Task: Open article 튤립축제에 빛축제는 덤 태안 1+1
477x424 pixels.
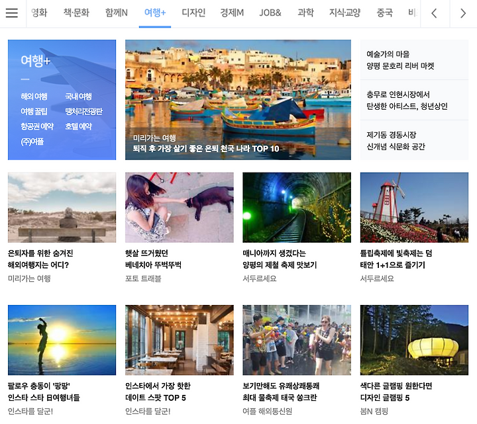Action: (x=396, y=259)
